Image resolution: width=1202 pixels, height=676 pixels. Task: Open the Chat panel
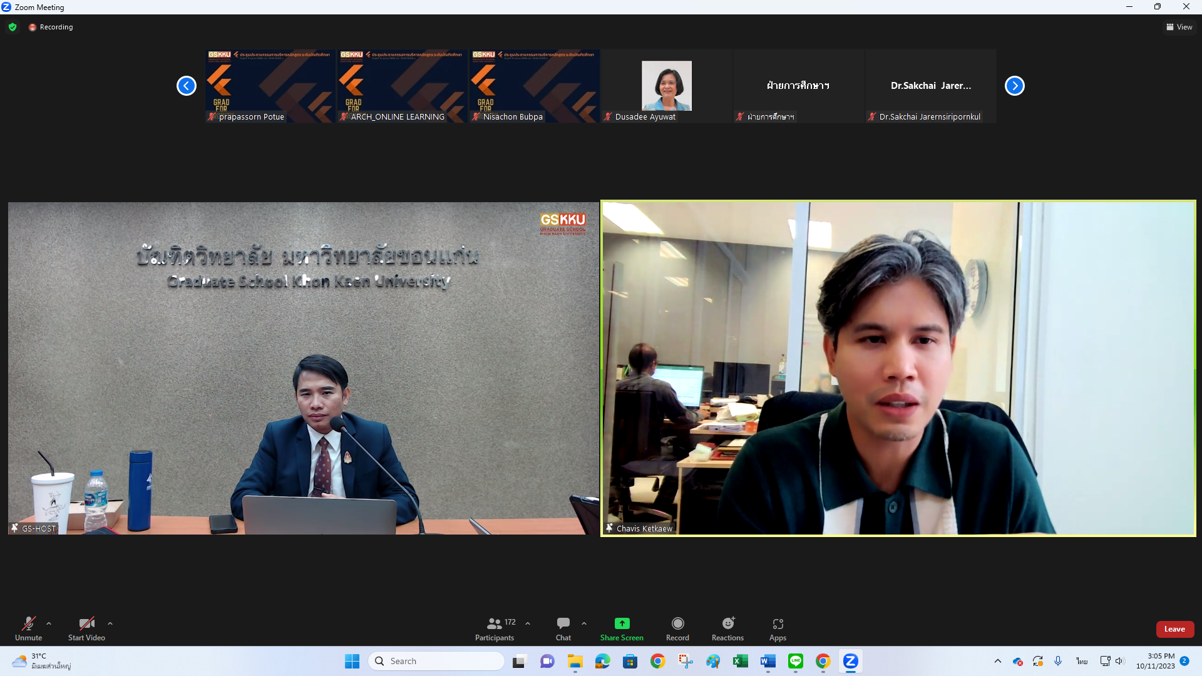point(563,628)
